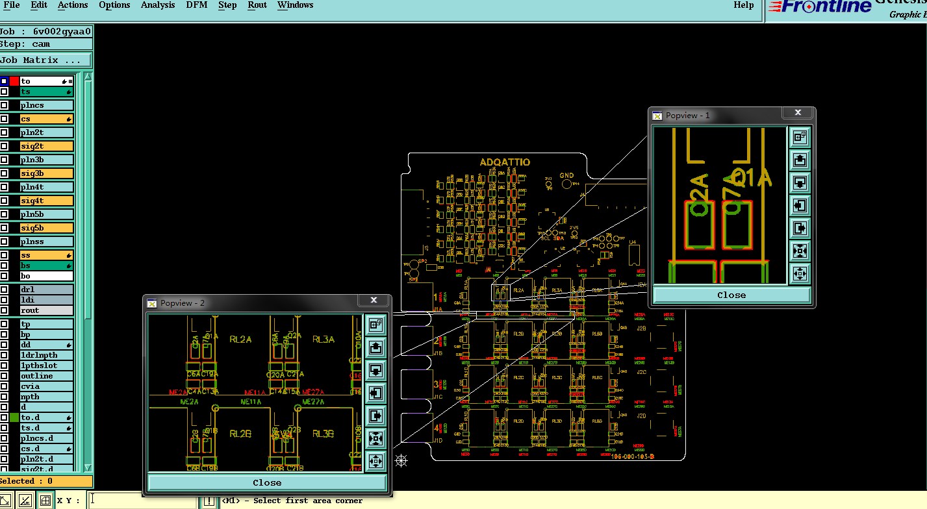Click the top window icon in Popview - 1
Image resolution: width=927 pixels, height=509 pixels.
[800, 137]
